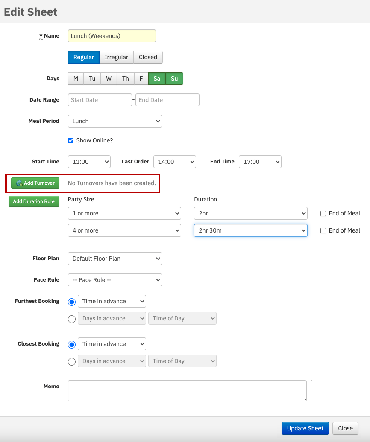Open the End Time dropdown
The width and height of the screenshot is (370, 442).
coord(260,162)
